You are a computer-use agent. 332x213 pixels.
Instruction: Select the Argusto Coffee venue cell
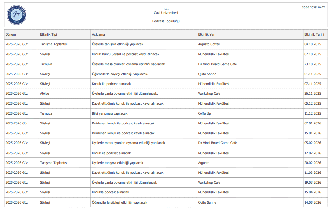coord(209,44)
